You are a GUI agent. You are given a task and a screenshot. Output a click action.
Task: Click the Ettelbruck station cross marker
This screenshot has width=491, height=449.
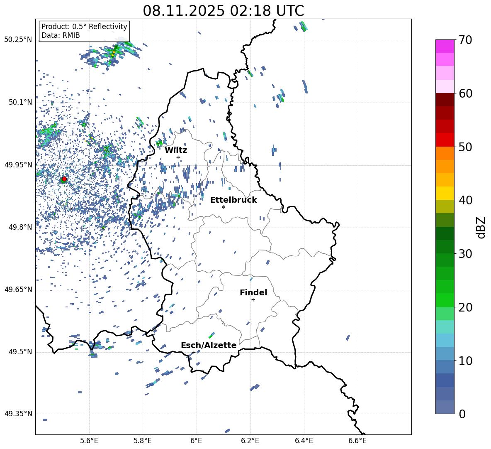tap(224, 207)
